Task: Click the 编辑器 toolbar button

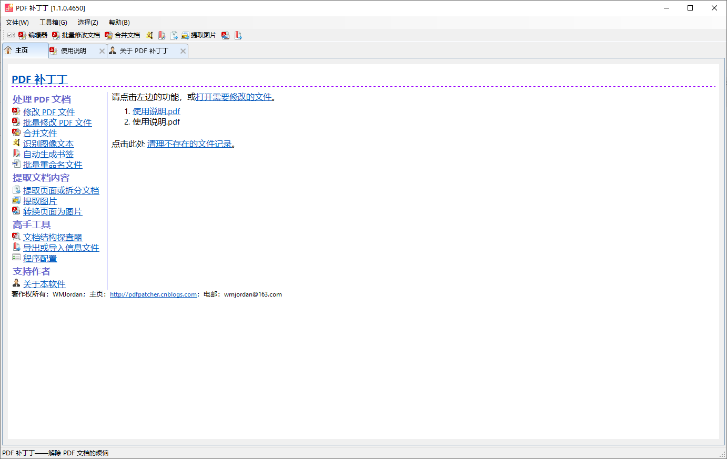Action: click(x=33, y=35)
